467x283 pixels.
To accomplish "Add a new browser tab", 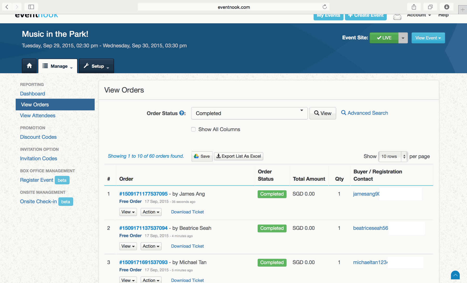I will (x=463, y=10).
